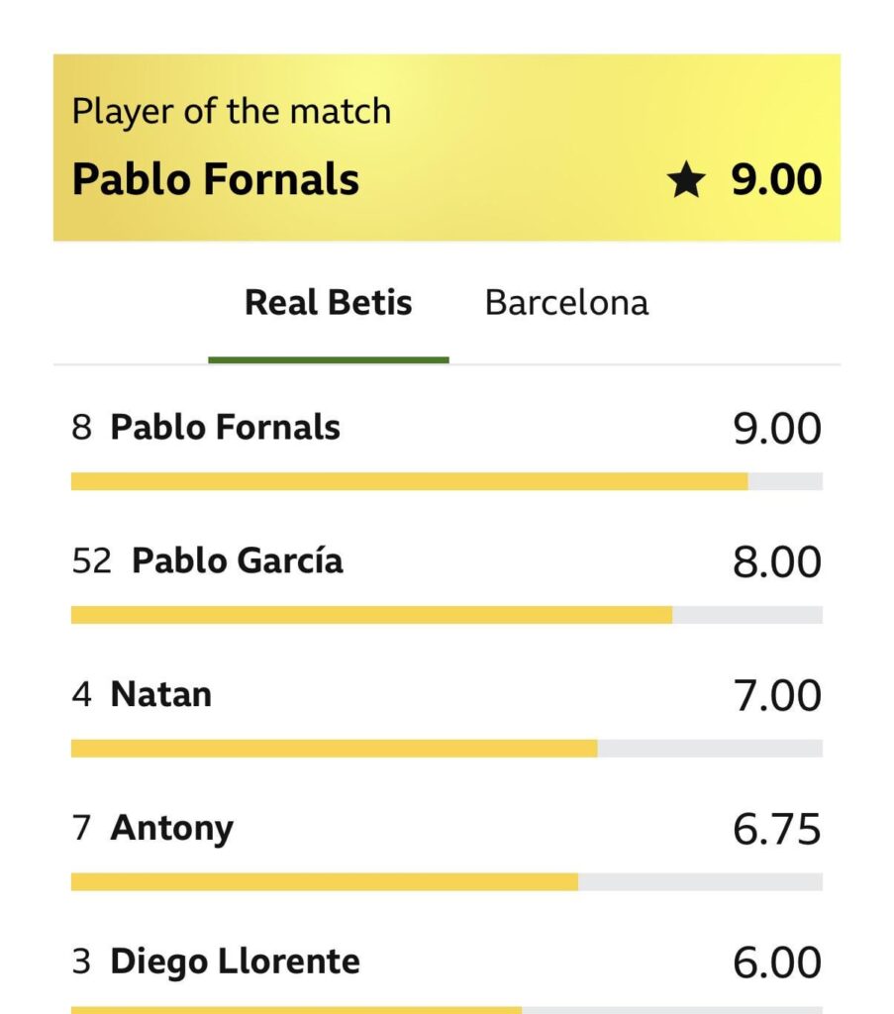This screenshot has width=894, height=1014.
Task: Open the Player of the match banner
Action: 447,147
